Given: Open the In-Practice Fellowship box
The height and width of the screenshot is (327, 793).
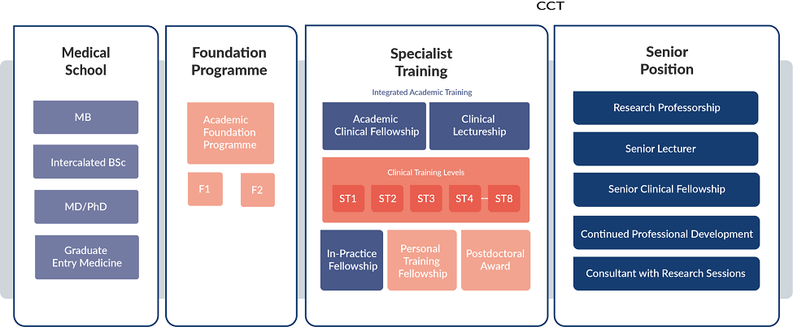Looking at the screenshot, I should (x=352, y=260).
